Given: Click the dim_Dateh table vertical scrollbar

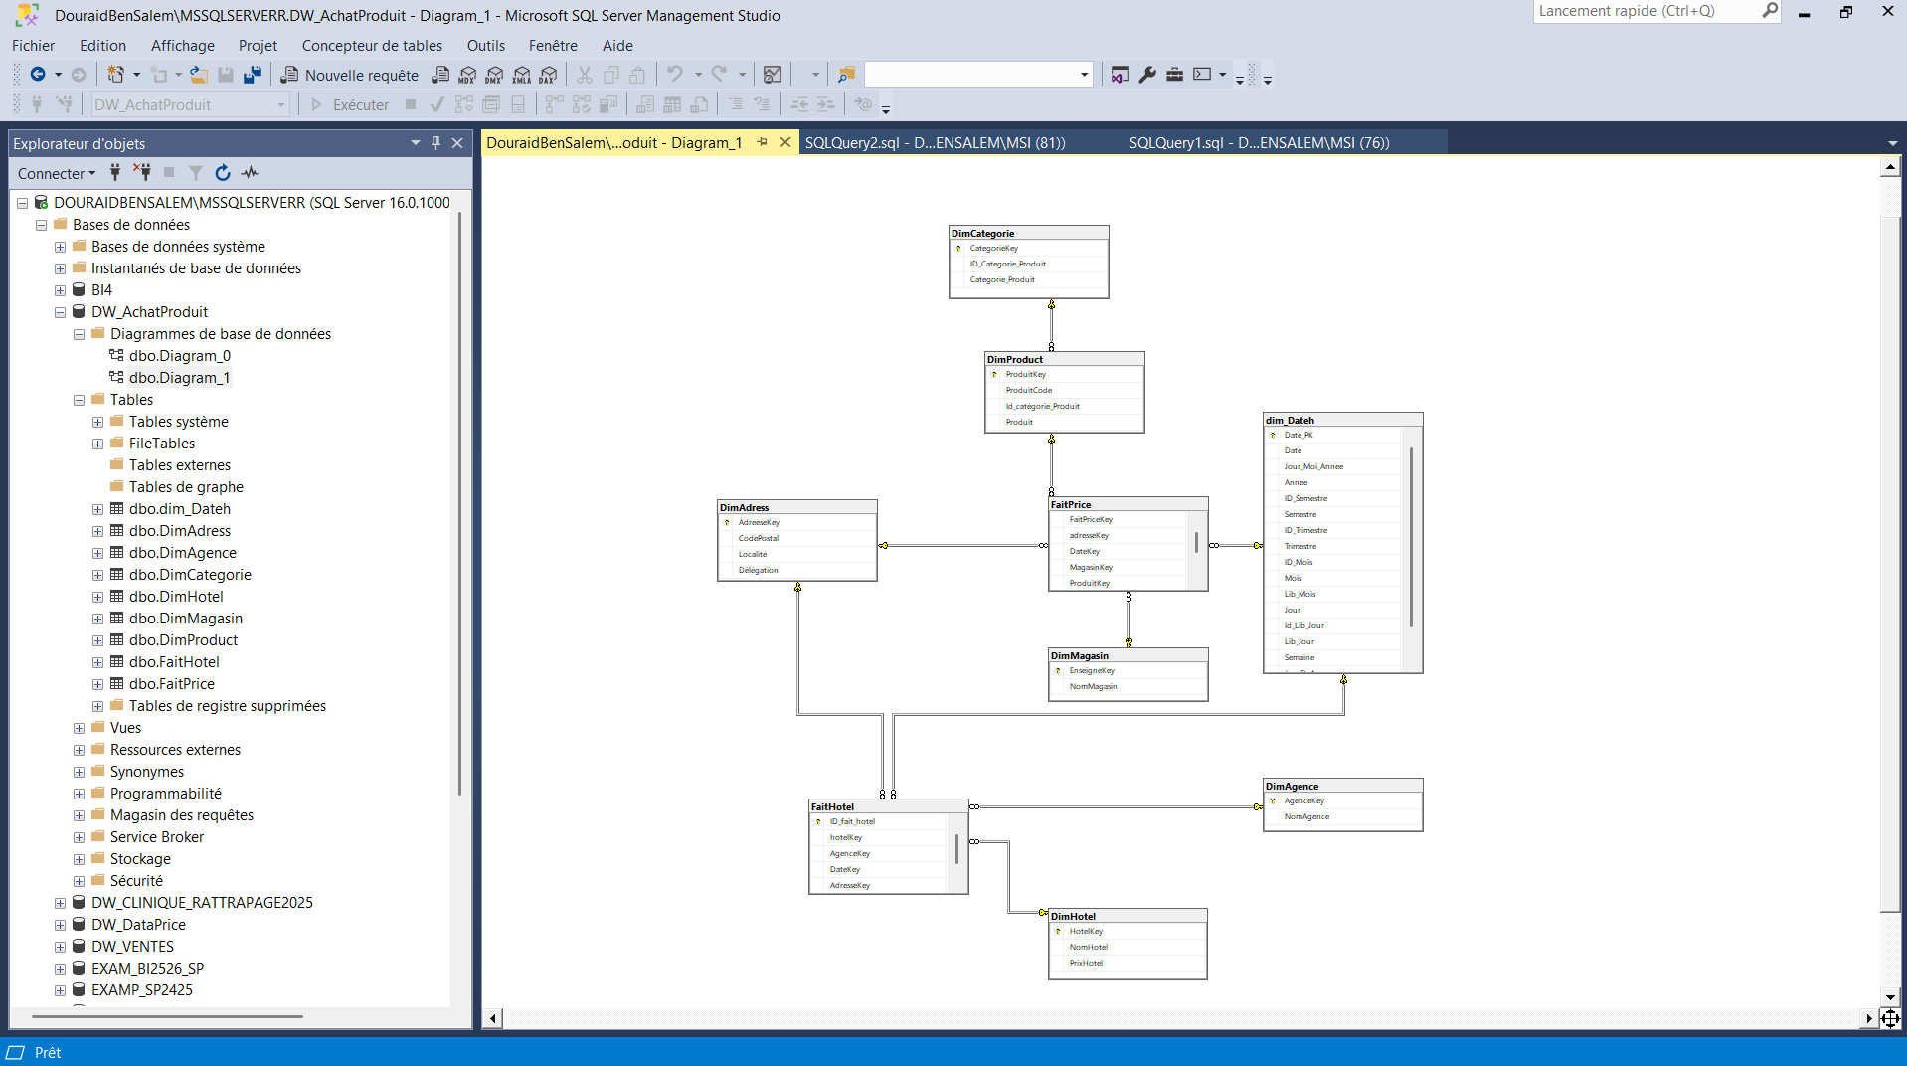Looking at the screenshot, I should 1411,537.
